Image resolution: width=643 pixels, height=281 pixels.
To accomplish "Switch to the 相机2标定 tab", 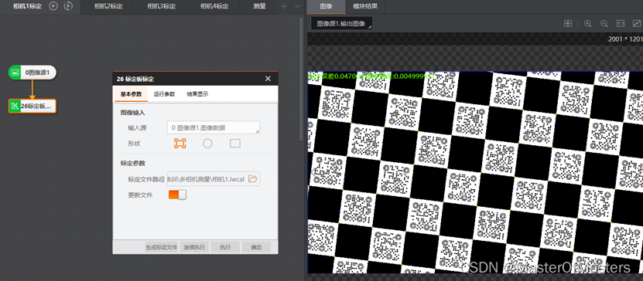I will (108, 6).
